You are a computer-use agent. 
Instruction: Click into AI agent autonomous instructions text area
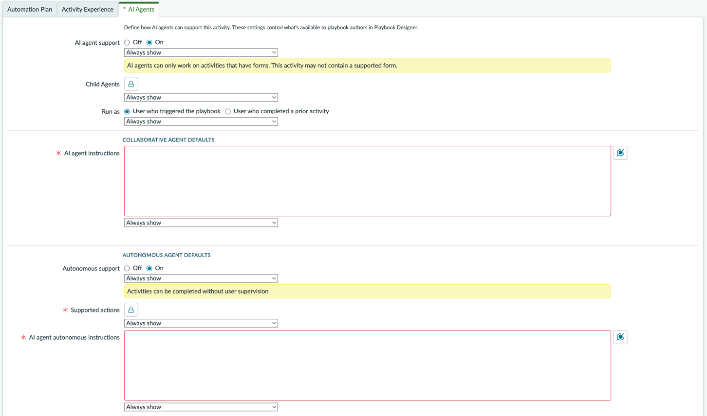tap(367, 365)
